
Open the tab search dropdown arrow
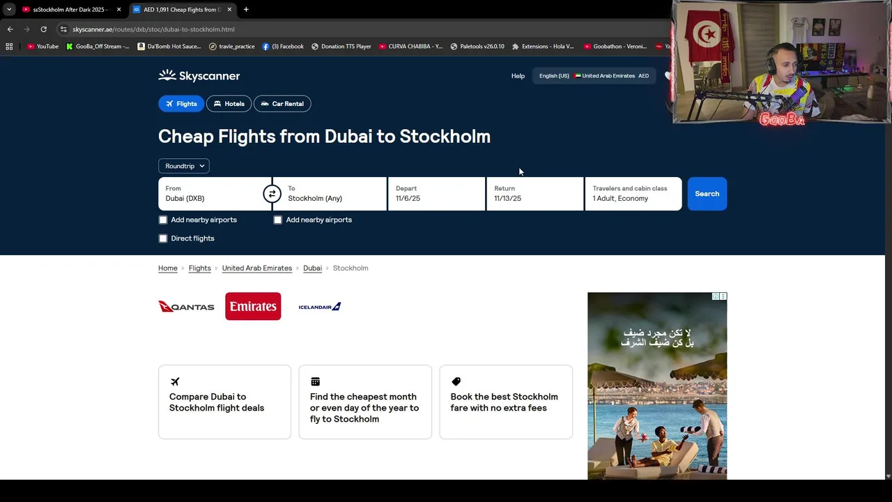9,10
